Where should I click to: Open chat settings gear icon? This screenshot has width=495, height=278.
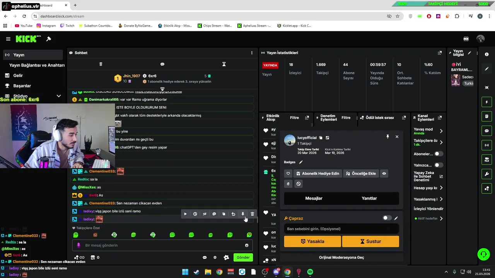(215, 258)
